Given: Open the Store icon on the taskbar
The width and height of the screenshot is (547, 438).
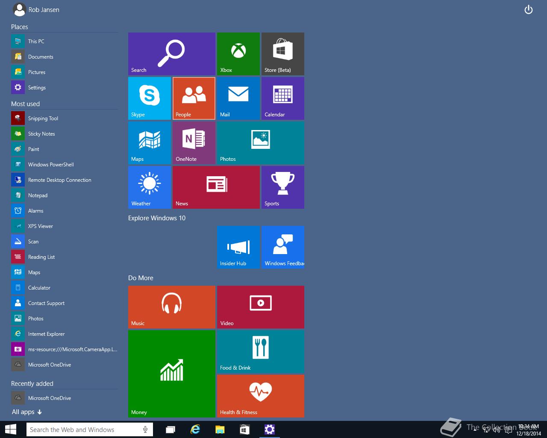Looking at the screenshot, I should click(x=245, y=429).
